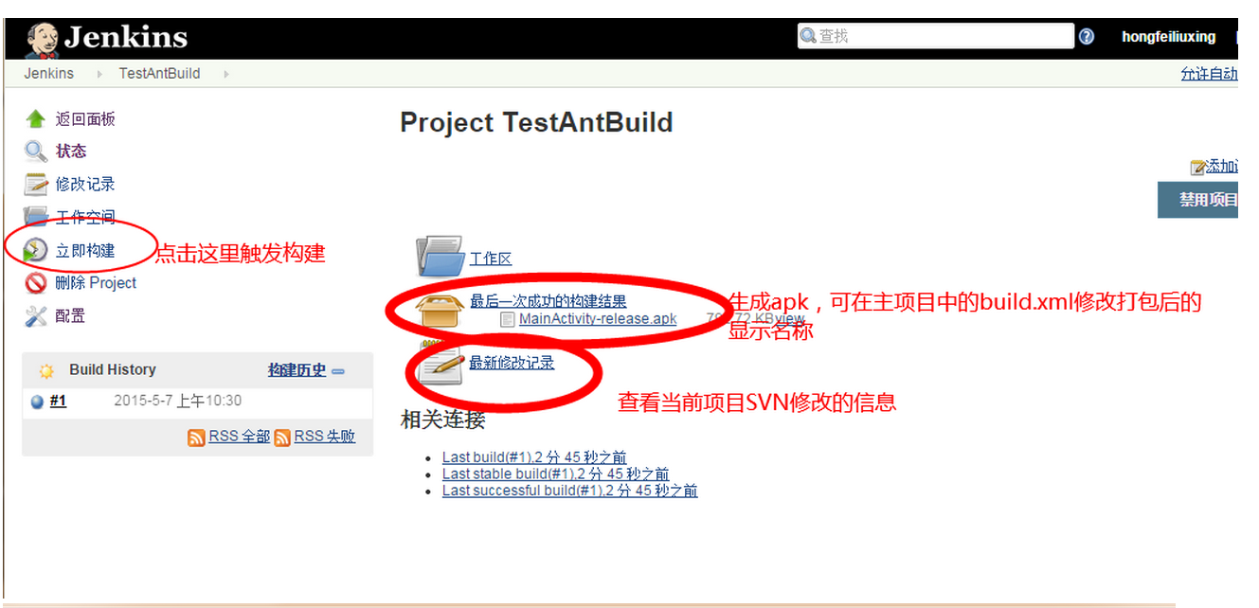Open 最后一次成功的构建结果 link
The image size is (1259, 608).
(x=549, y=301)
